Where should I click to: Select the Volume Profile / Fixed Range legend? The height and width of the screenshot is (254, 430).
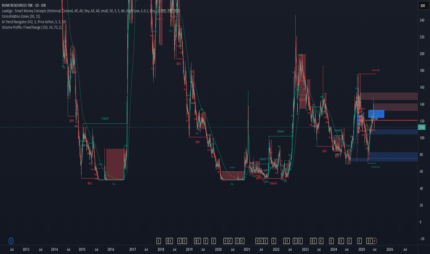click(31, 27)
